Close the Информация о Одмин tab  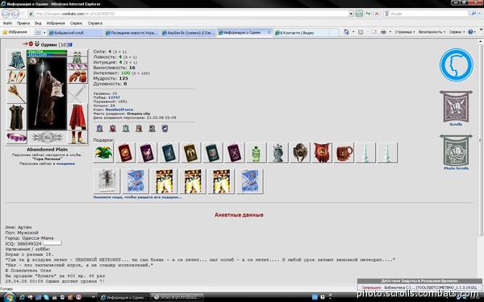tap(269, 32)
